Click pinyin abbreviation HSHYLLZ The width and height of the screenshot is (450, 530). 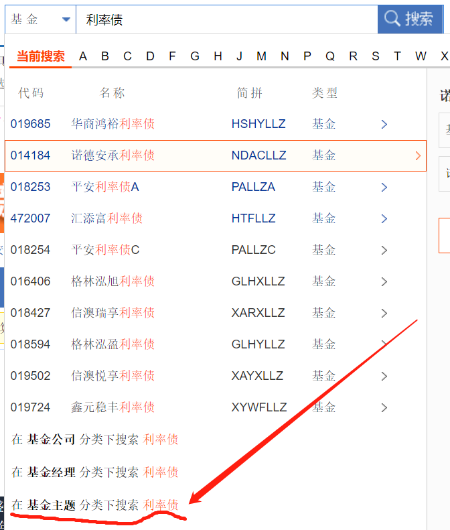[258, 124]
